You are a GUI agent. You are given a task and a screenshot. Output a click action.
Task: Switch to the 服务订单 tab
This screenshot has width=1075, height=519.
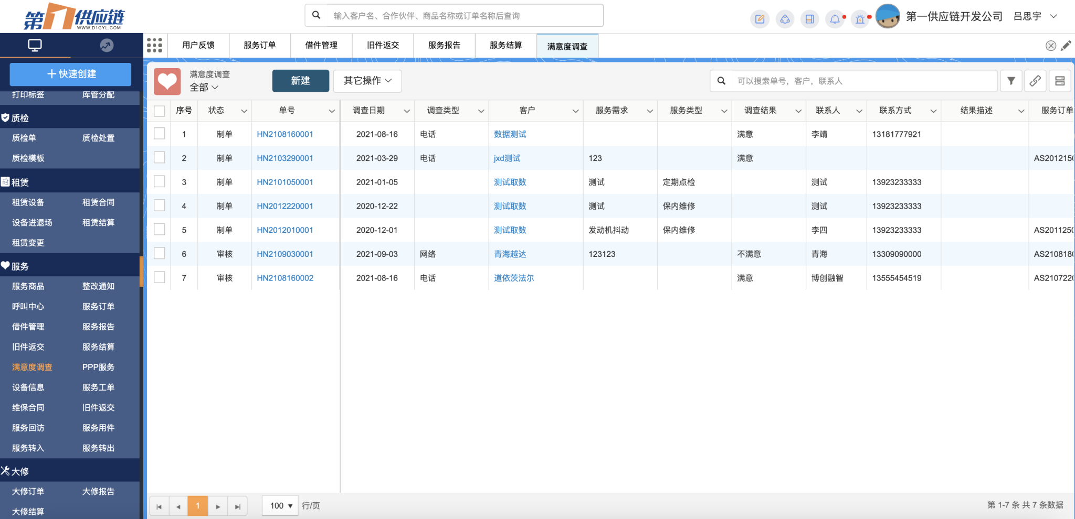pos(260,45)
